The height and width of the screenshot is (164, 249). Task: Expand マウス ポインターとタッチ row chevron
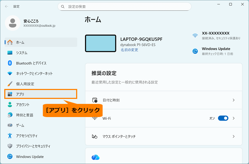(x=234, y=136)
